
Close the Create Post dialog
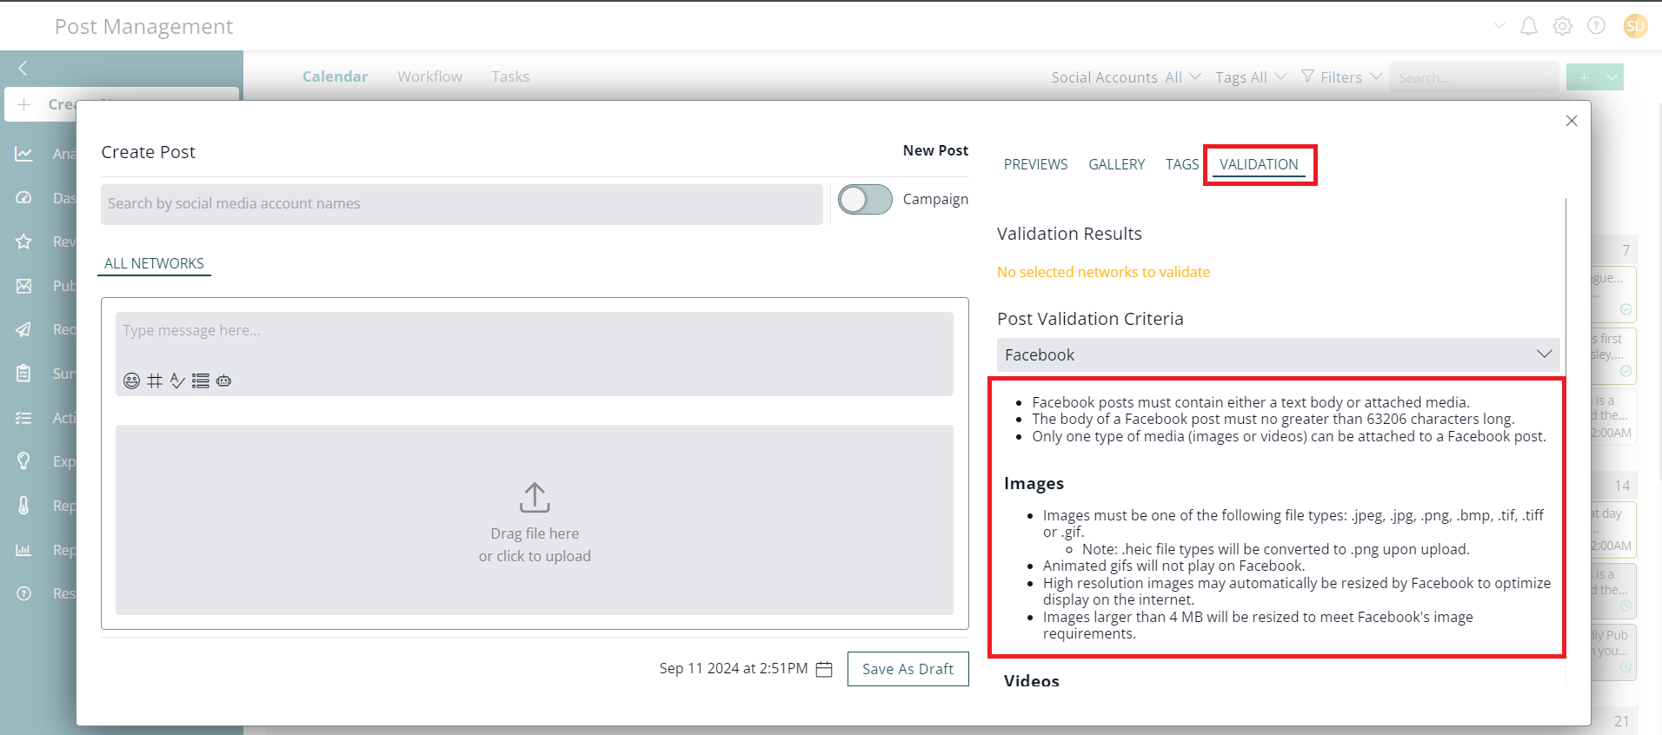(1572, 121)
